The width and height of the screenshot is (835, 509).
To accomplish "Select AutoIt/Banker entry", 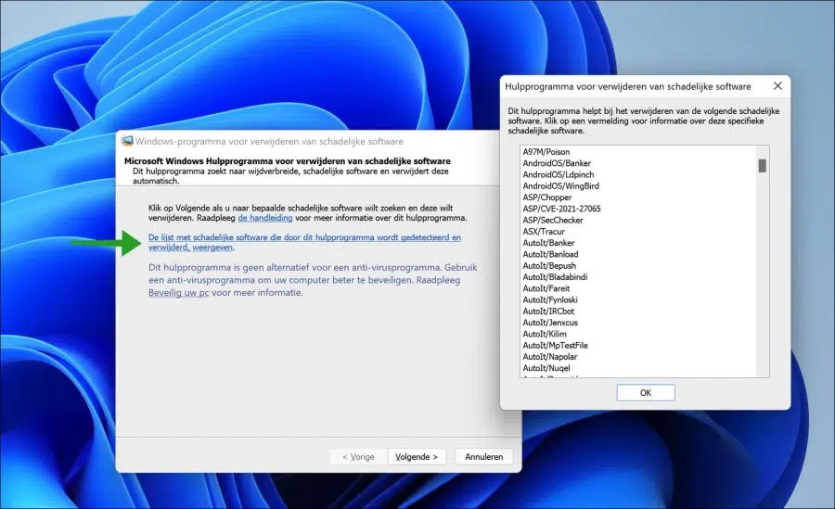I will click(548, 243).
